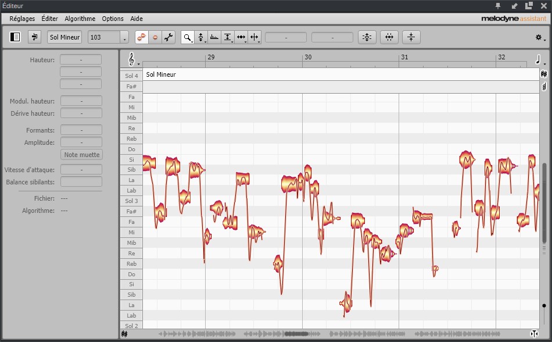Click the second empty toolbar value field
552x342 pixels.
(x=332, y=37)
